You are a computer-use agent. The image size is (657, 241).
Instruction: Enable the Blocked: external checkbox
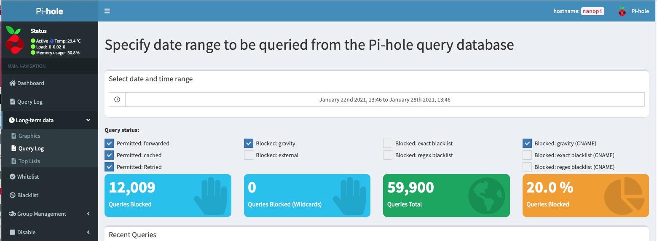click(249, 155)
